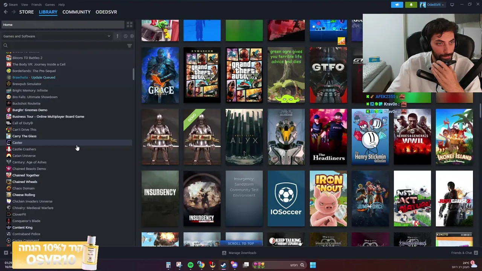Screen dimensions: 482x271
Task: Open the Henry Stickmin Collection cover
Action: click(x=370, y=137)
